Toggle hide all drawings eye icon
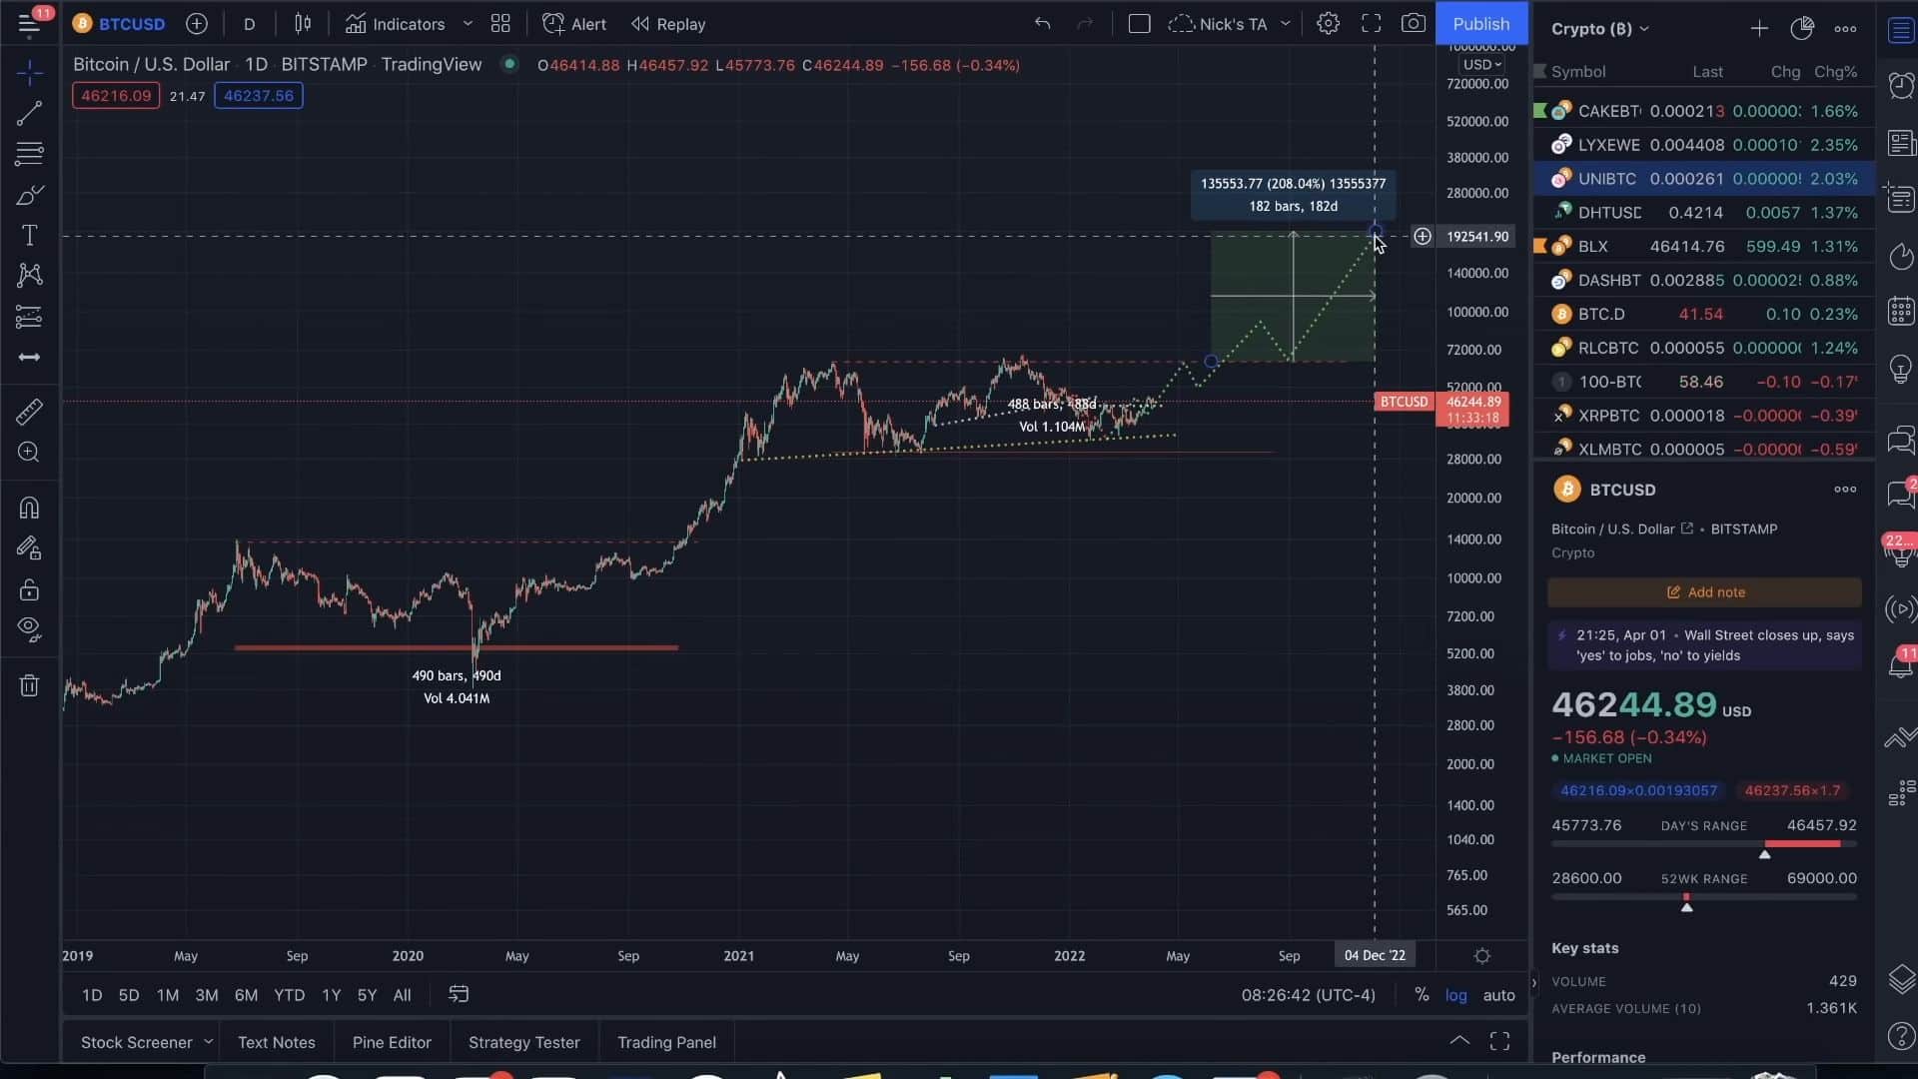 (29, 629)
